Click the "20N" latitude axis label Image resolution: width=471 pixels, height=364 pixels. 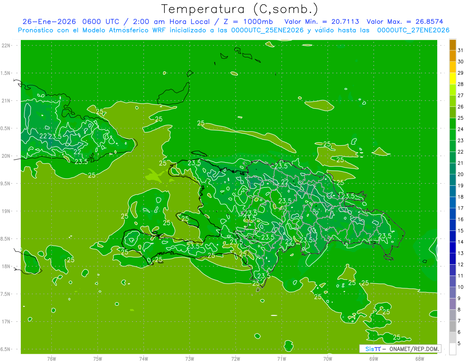coord(6,156)
